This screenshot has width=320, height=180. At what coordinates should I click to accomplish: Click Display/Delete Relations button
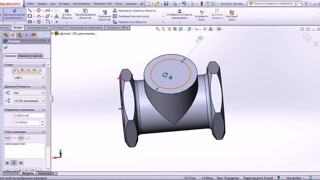pyautogui.click(x=179, y=14)
